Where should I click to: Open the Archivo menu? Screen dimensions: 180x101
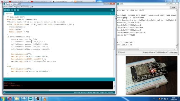pos(6,7)
